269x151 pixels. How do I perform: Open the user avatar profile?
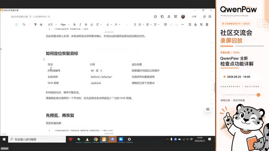click(x=183, y=17)
